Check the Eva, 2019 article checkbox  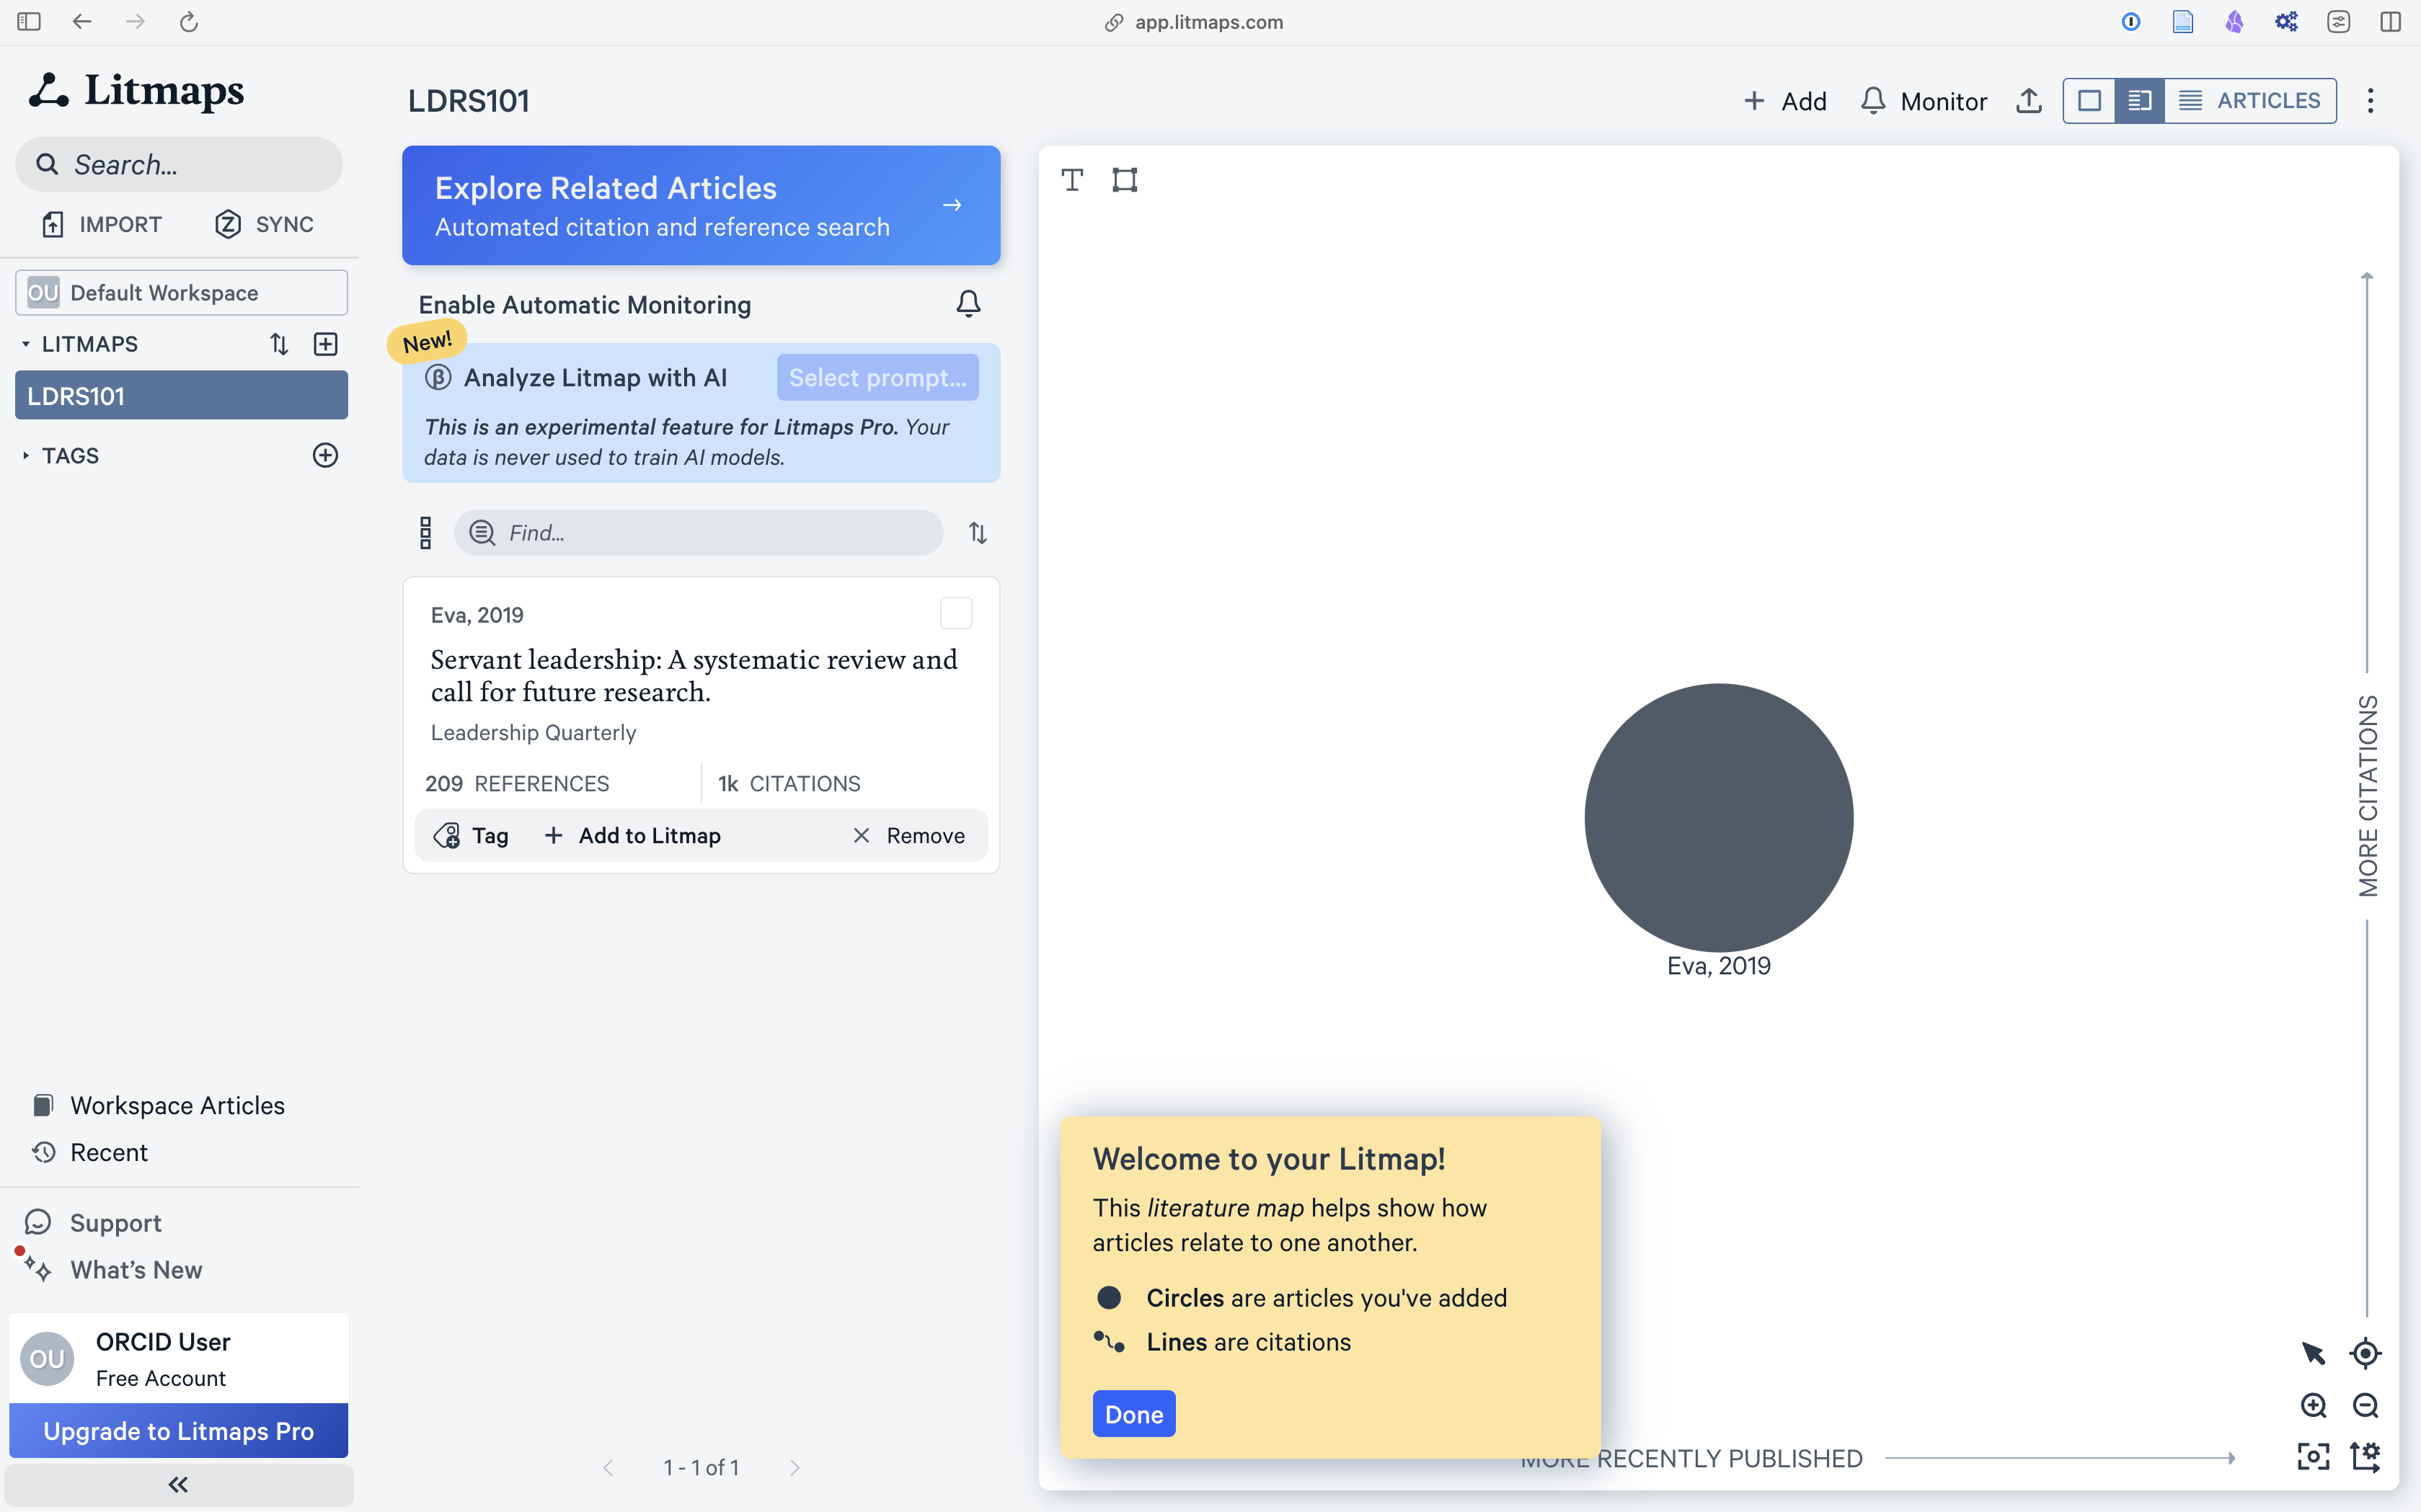click(x=955, y=613)
